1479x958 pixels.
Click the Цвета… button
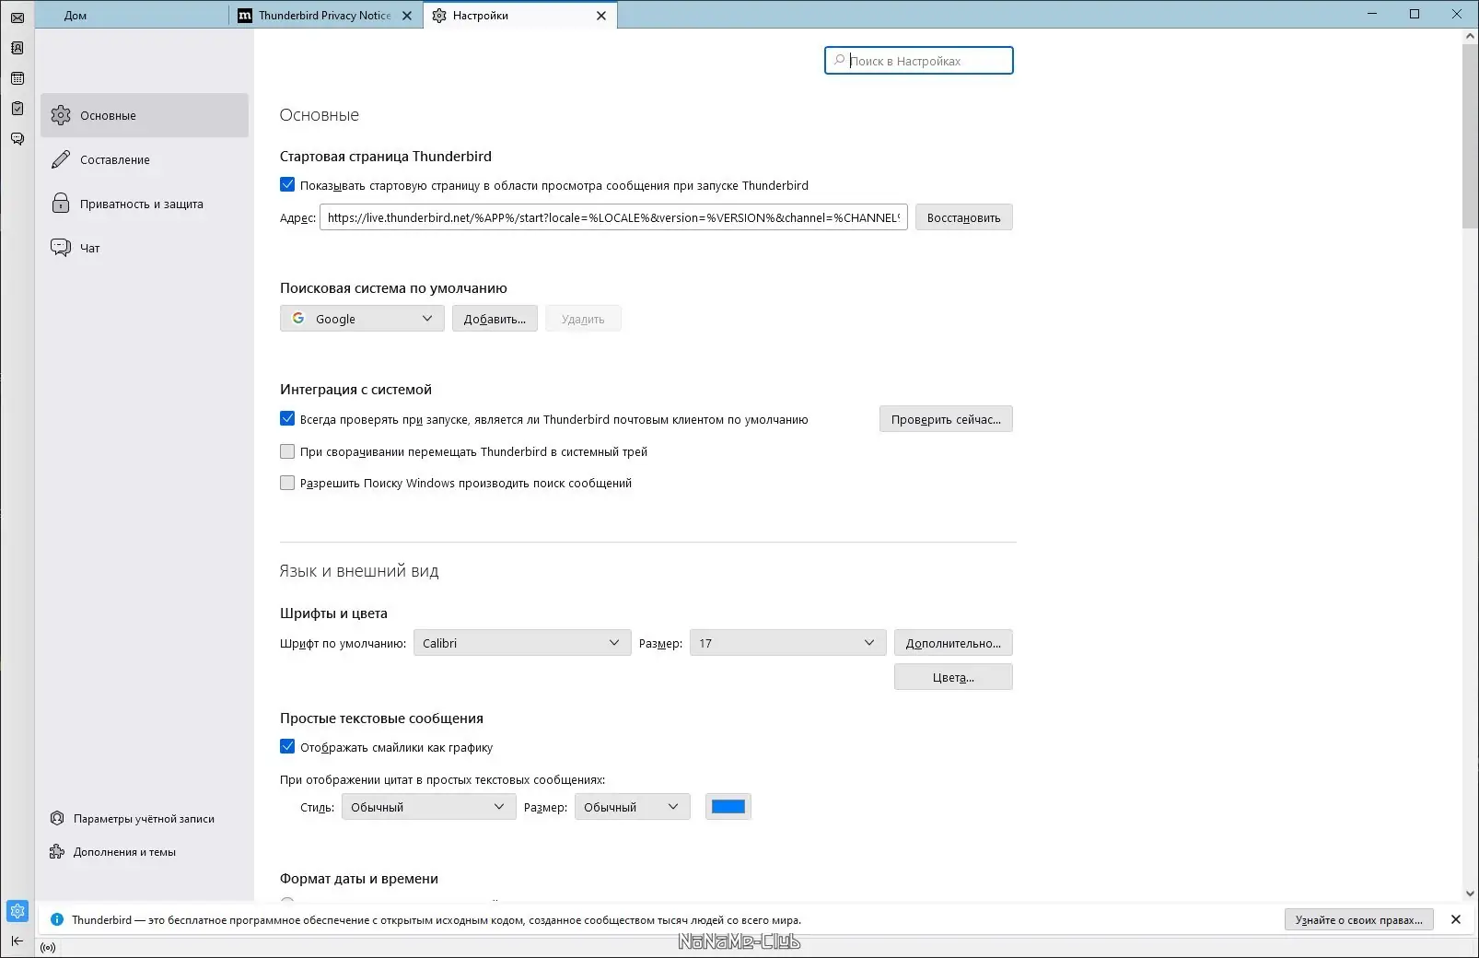953,677
